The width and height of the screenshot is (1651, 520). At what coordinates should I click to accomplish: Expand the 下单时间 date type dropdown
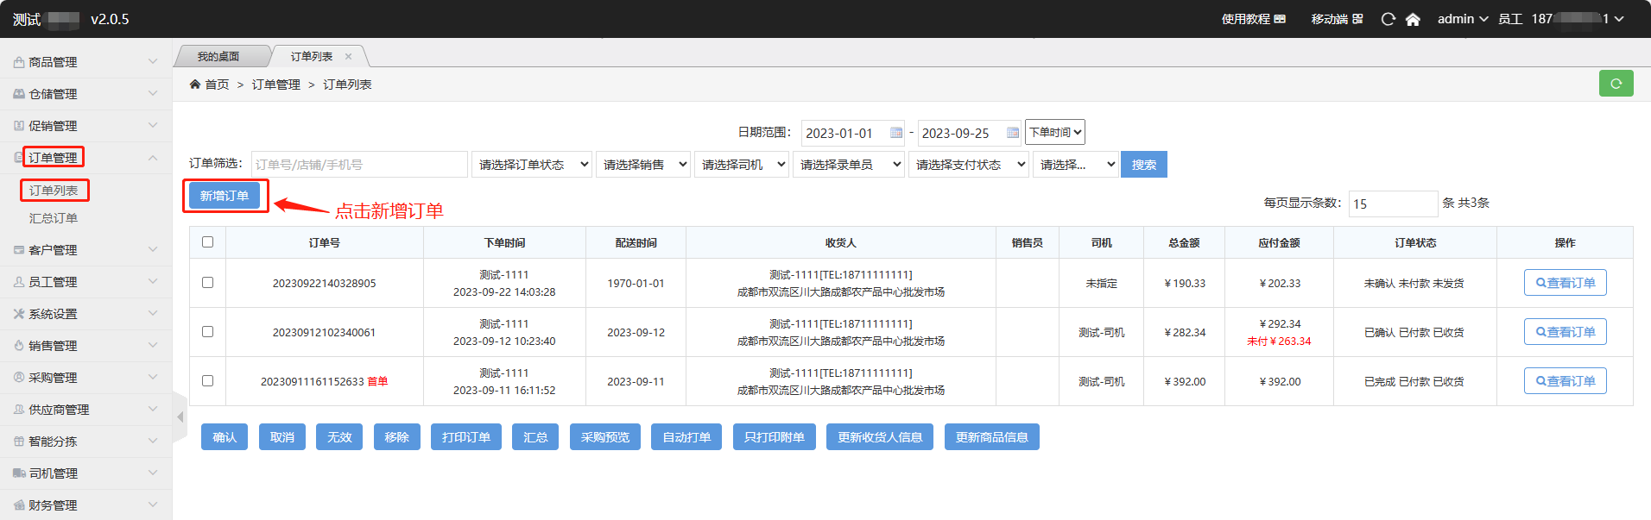click(x=1054, y=132)
